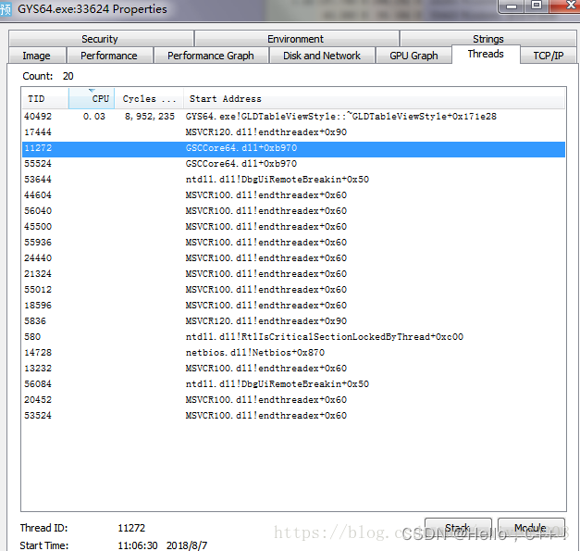Click the Module button
This screenshot has width=580, height=551.
point(531,528)
